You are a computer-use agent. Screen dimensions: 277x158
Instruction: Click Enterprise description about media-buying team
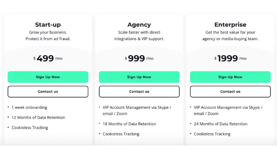coord(230,36)
